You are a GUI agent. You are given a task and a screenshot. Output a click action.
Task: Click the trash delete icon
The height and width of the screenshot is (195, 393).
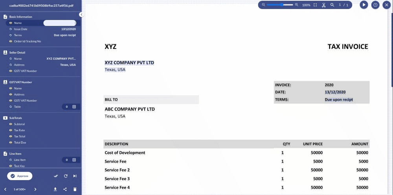tap(75, 189)
